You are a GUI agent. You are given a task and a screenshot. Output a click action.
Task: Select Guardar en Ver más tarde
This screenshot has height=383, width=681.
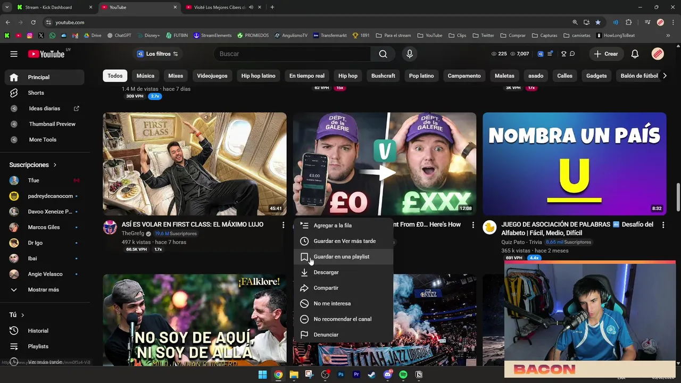pos(344,241)
